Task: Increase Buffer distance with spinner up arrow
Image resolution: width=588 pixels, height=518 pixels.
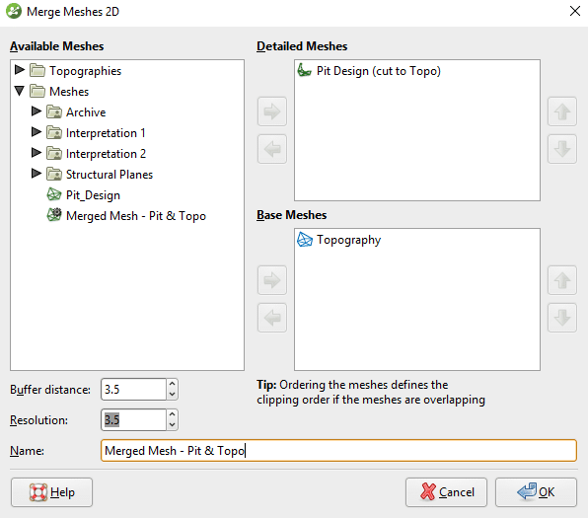Action: point(172,384)
